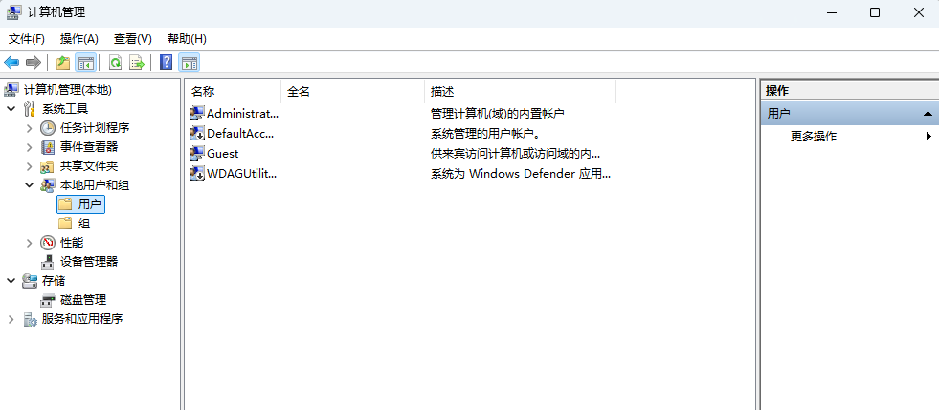Click the 服务和应用程序 icon

click(30, 319)
